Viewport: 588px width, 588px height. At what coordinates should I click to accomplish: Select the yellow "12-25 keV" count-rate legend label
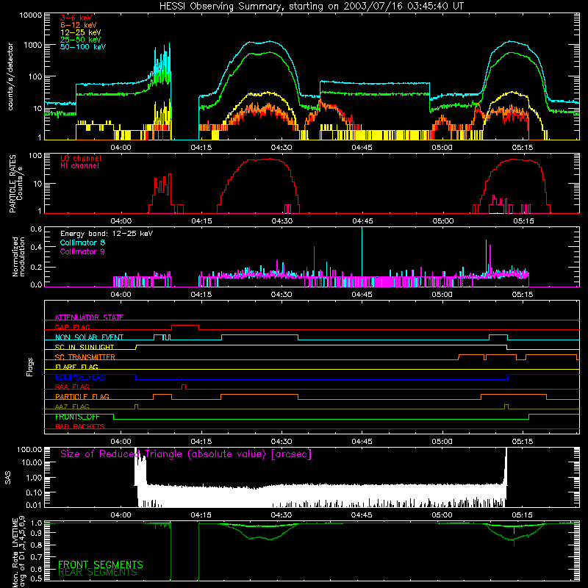[x=81, y=32]
